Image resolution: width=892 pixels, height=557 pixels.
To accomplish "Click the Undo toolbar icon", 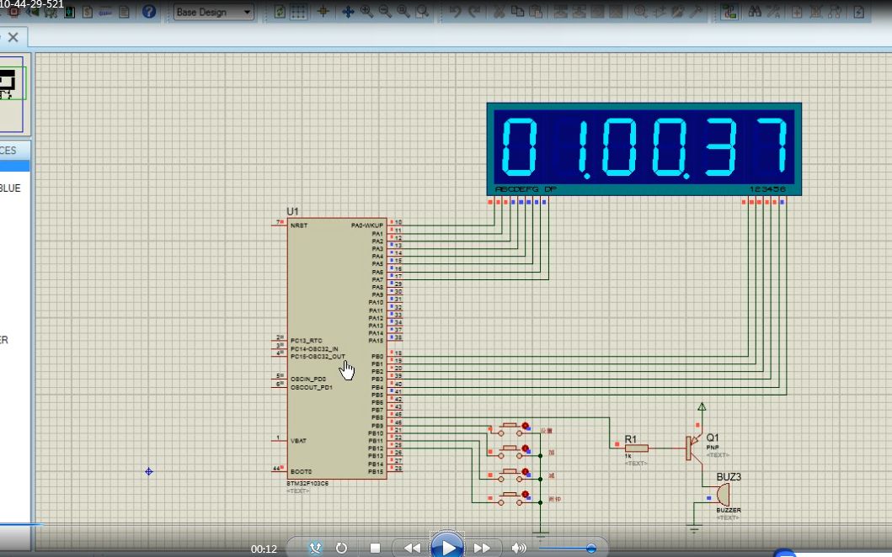I will (x=456, y=9).
